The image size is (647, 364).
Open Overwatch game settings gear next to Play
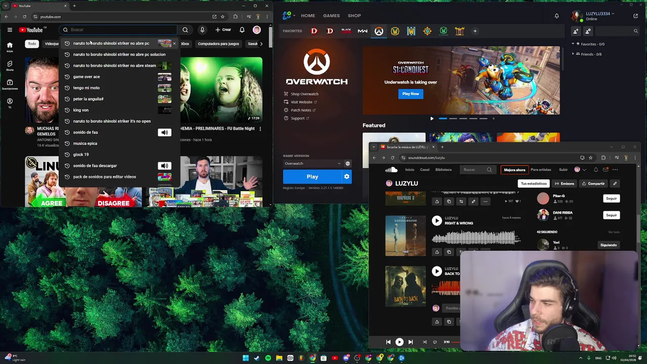pos(347,176)
